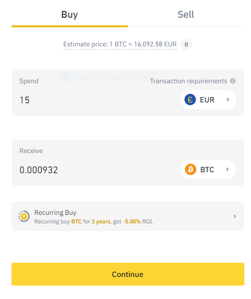The width and height of the screenshot is (251, 299).
Task: Focus the Receive amount field 0.000932
Action: pos(95,170)
